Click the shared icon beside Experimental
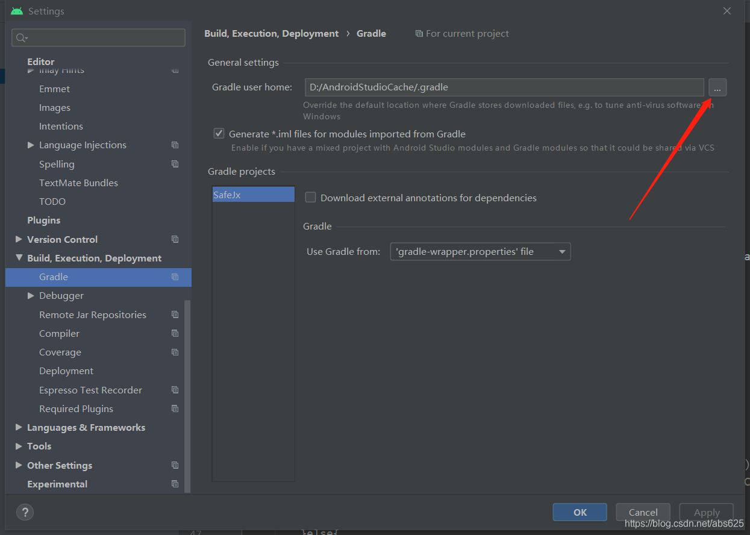The image size is (750, 535). click(x=175, y=484)
